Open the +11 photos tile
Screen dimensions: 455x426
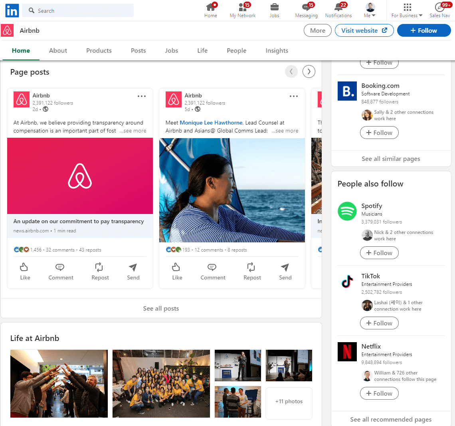[x=289, y=402]
